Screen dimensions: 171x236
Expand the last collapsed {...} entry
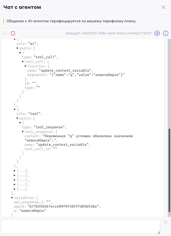15,189
